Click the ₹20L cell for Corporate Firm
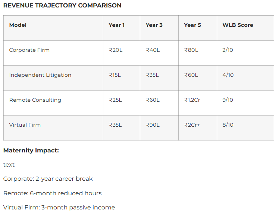Viewport: 279px width, 218px height. (x=116, y=50)
